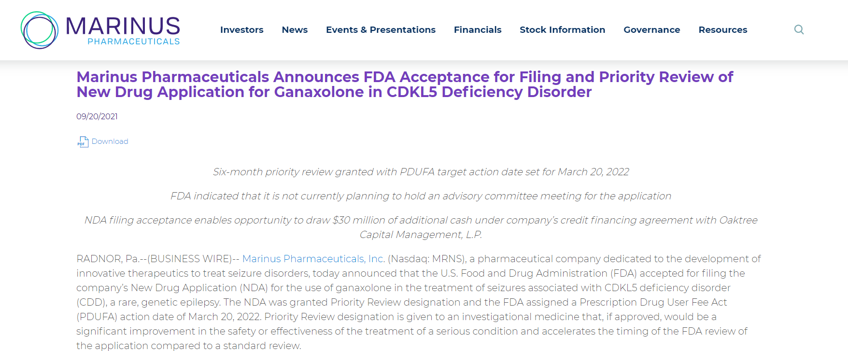Click the six-month priority review subheading
This screenshot has height=351, width=848.
(x=421, y=172)
